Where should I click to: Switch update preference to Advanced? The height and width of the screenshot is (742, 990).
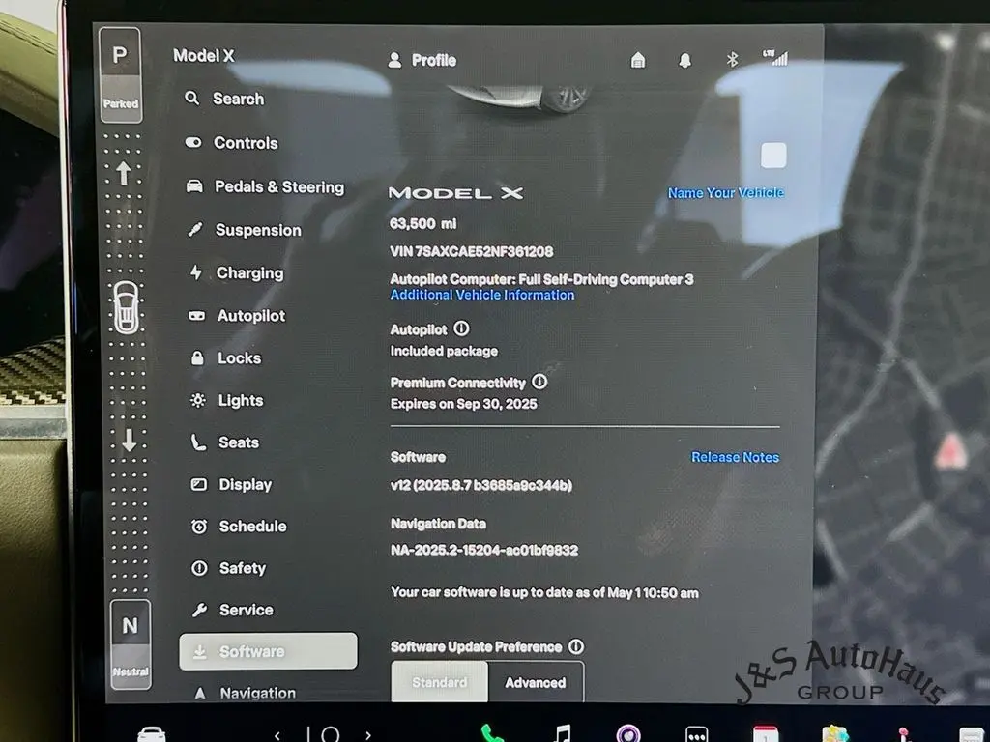pos(536,681)
